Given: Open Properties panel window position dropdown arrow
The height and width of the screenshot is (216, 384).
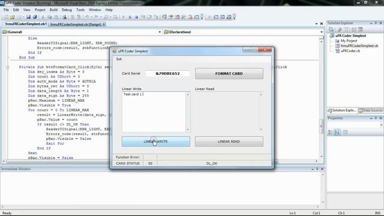Looking at the screenshot, I should (x=371, y=118).
